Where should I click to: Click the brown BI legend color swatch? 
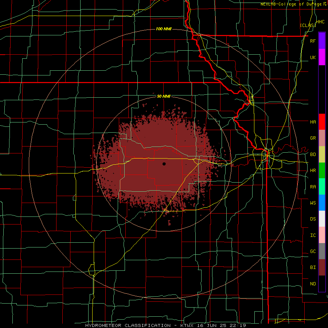(x=322, y=268)
